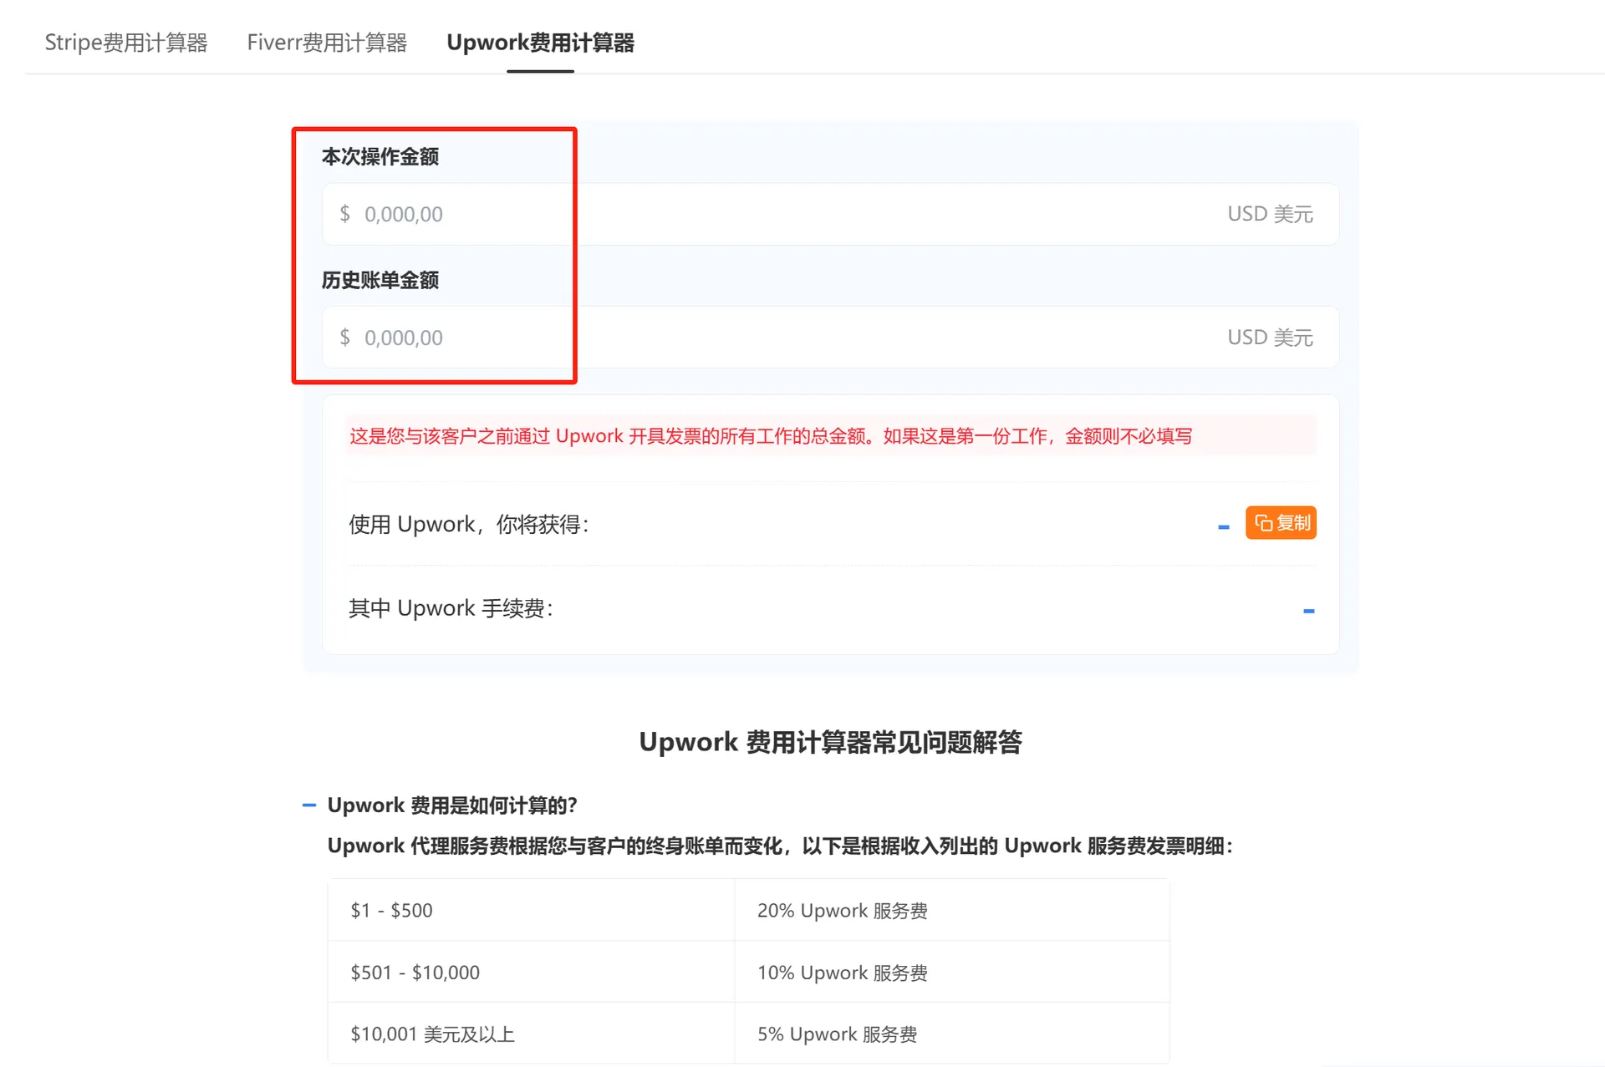Focus the 历史账单金额 amount input field
Viewport: 1605px width, 1067px height.
(831, 338)
